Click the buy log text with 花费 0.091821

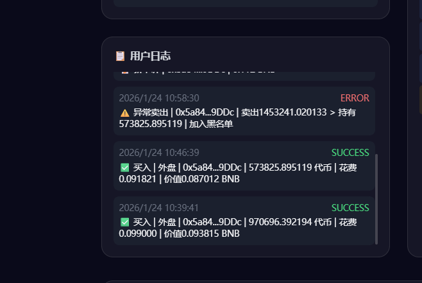(238, 173)
